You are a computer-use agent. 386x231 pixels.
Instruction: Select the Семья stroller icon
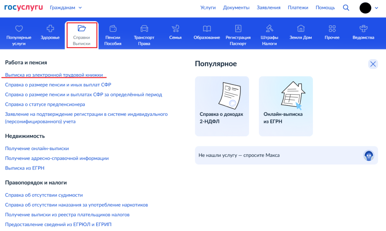tap(175, 29)
